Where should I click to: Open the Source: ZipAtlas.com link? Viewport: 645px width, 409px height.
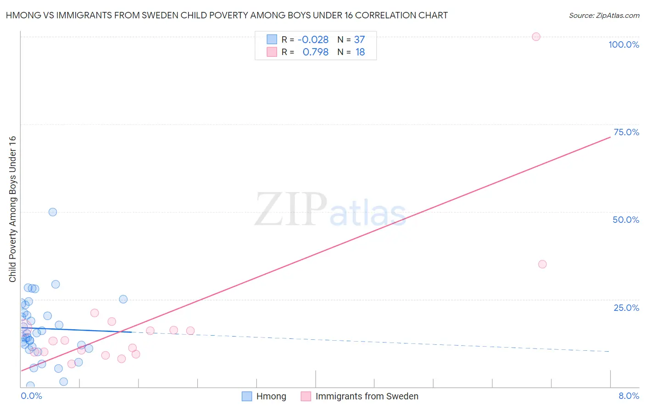(604, 15)
